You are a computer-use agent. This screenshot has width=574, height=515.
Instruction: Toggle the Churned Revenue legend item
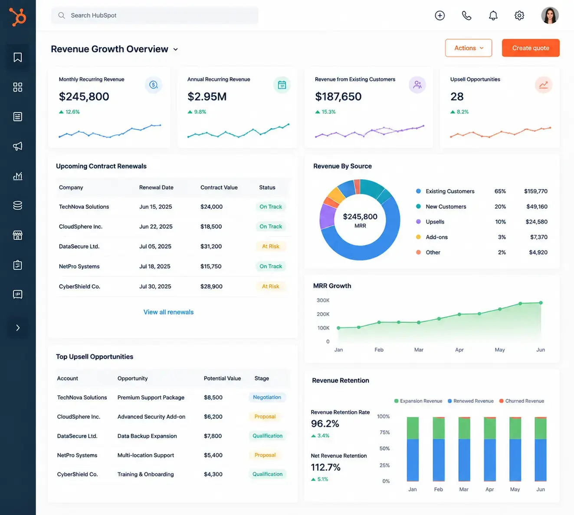522,401
